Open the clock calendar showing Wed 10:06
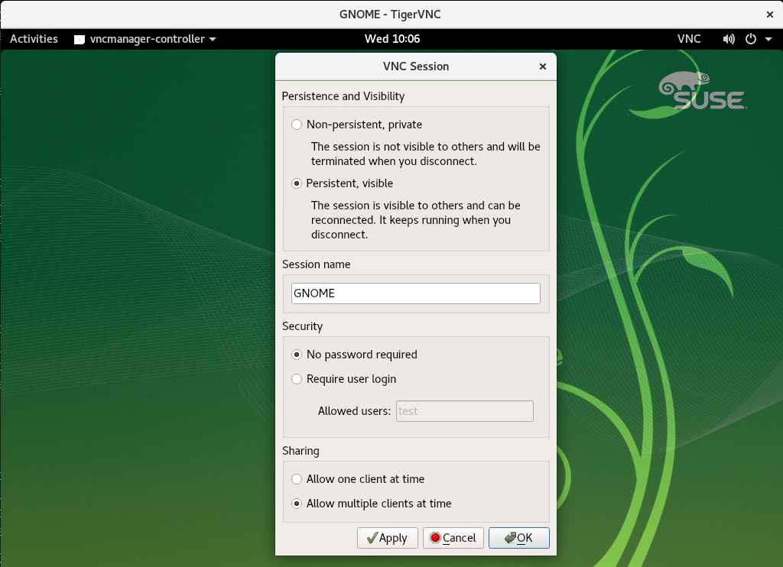Screen dimensions: 783x567 click(391, 39)
